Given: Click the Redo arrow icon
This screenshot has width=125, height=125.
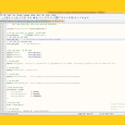Looking at the screenshot, I should (x=31, y=18).
